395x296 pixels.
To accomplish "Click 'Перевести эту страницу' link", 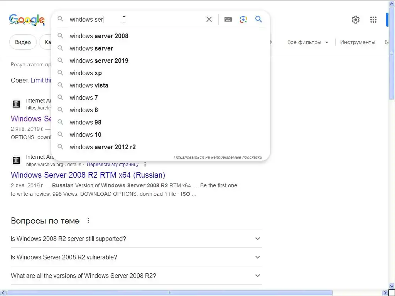I will [113, 165].
